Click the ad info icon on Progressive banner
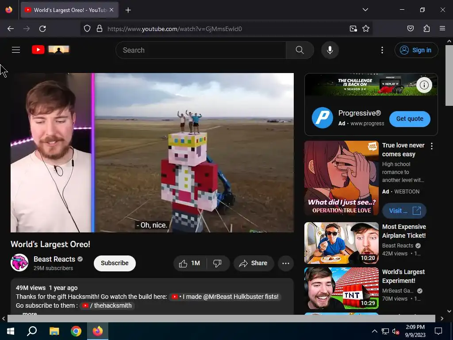Image resolution: width=453 pixels, height=340 pixels. pyautogui.click(x=424, y=85)
